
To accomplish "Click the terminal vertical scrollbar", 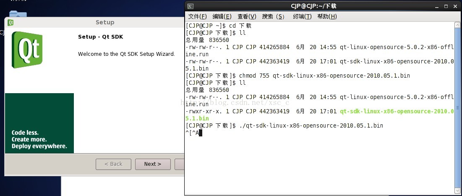I will tap(457, 108).
